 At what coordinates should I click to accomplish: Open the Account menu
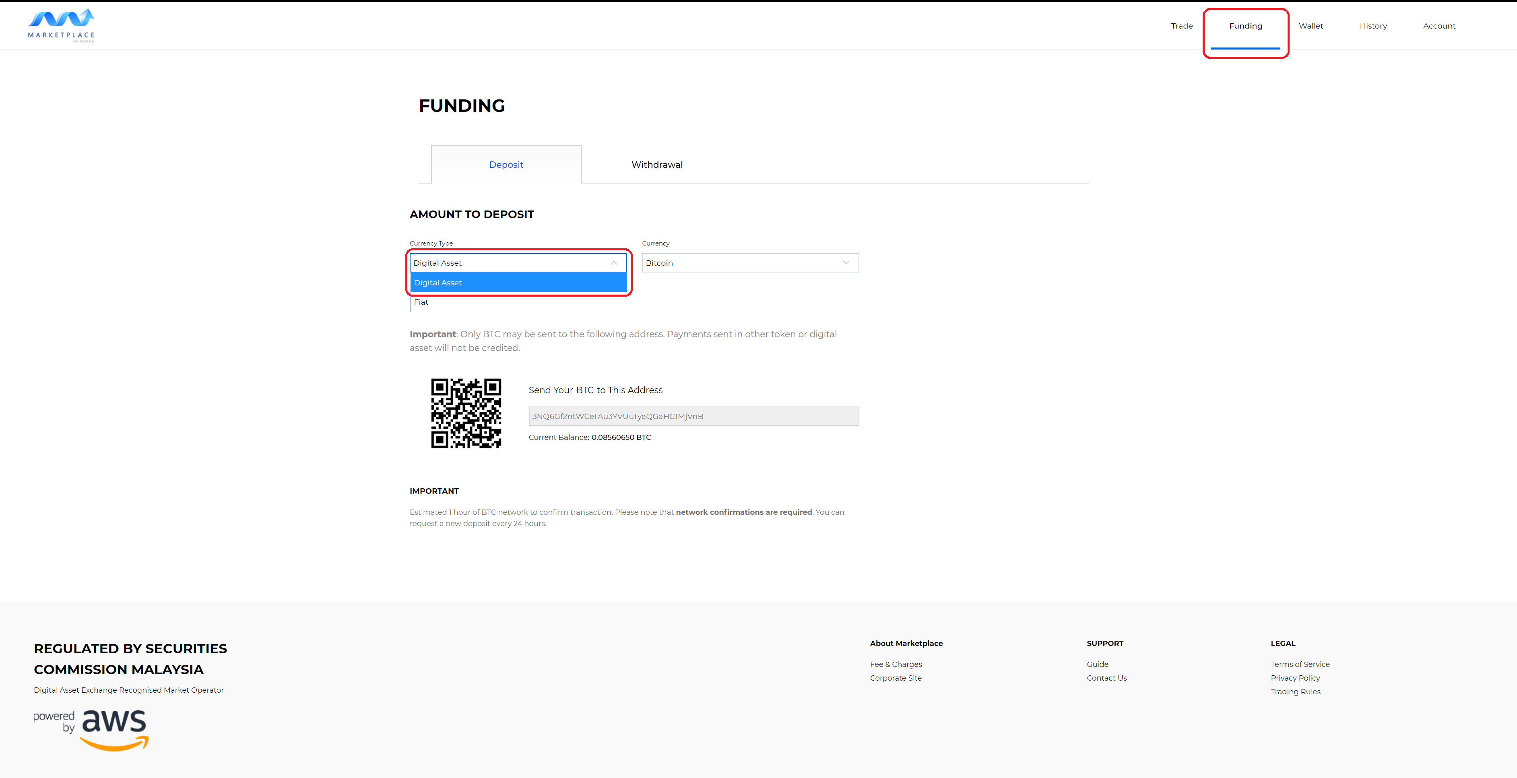coord(1439,26)
